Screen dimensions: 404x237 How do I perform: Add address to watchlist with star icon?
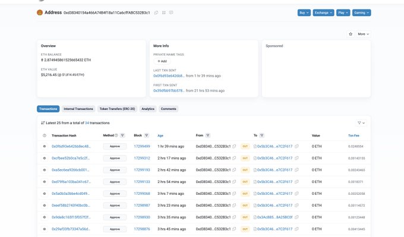coord(351,34)
